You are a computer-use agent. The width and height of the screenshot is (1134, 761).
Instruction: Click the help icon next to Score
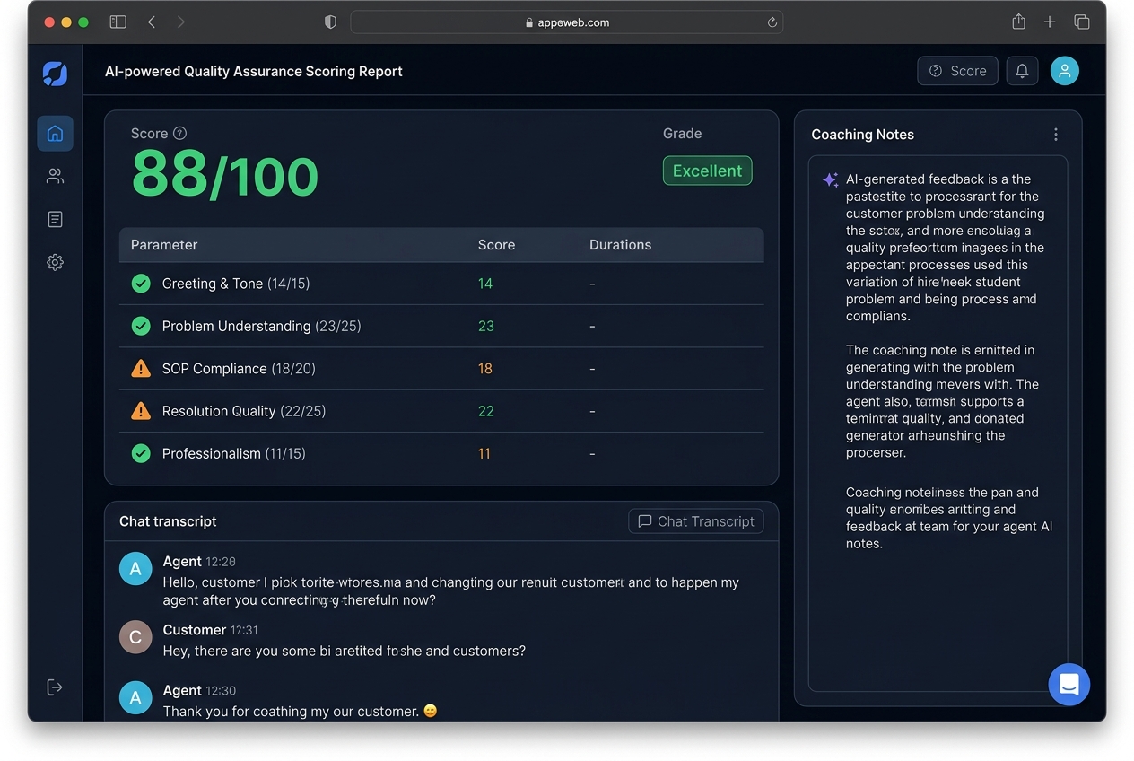click(179, 134)
